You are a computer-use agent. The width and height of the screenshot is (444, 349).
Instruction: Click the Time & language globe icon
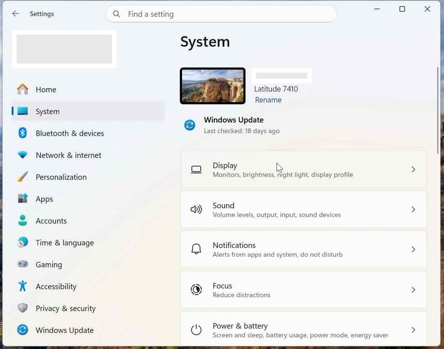[x=23, y=242]
